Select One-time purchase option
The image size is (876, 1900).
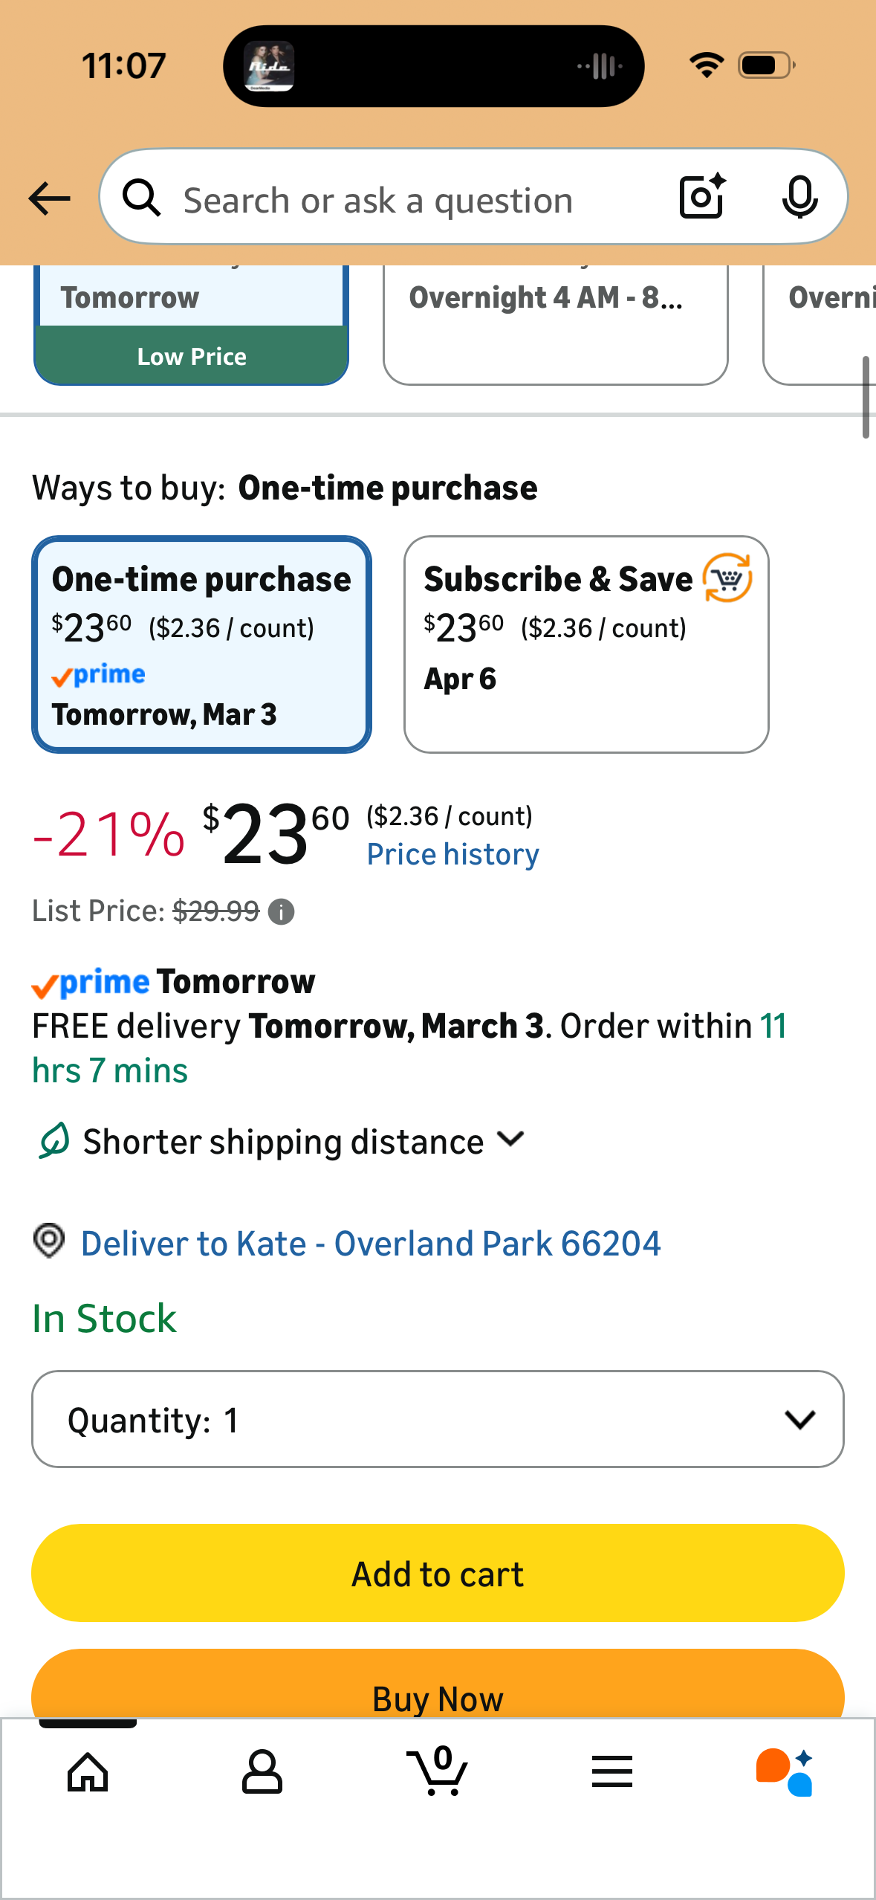[201, 644]
